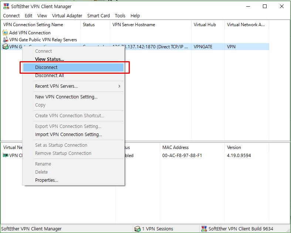
Task: Click version value 4.19.0.9594
Action: coord(239,156)
